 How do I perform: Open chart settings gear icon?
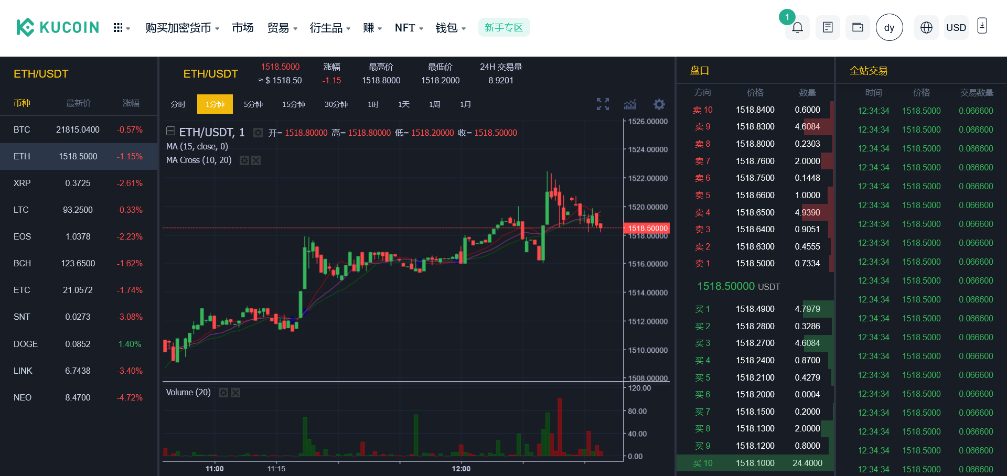tap(659, 104)
